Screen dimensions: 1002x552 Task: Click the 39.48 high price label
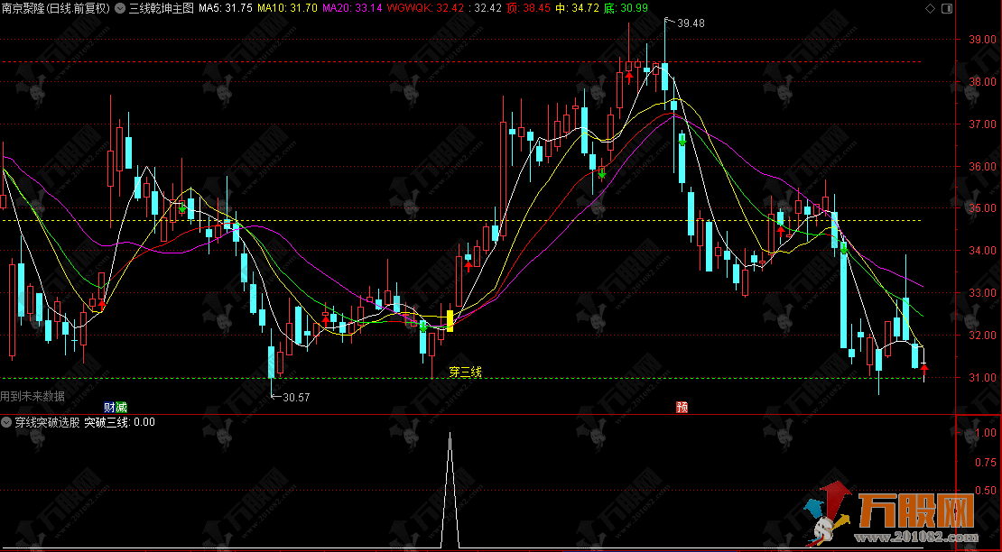click(690, 23)
